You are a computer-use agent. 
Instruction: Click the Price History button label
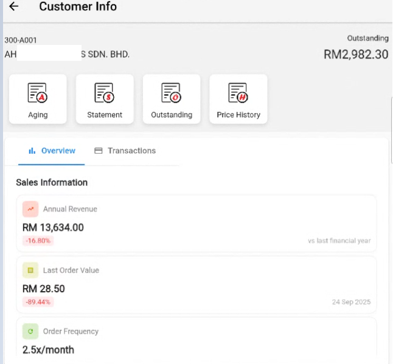tap(238, 115)
